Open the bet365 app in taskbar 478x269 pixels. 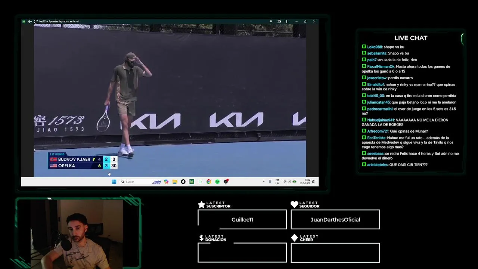(x=192, y=182)
